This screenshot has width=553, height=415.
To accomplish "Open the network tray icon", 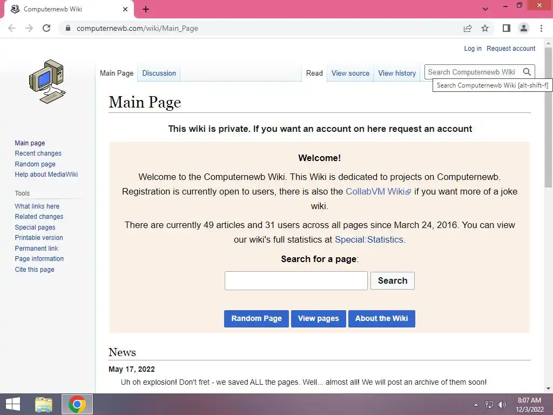I will point(489,405).
